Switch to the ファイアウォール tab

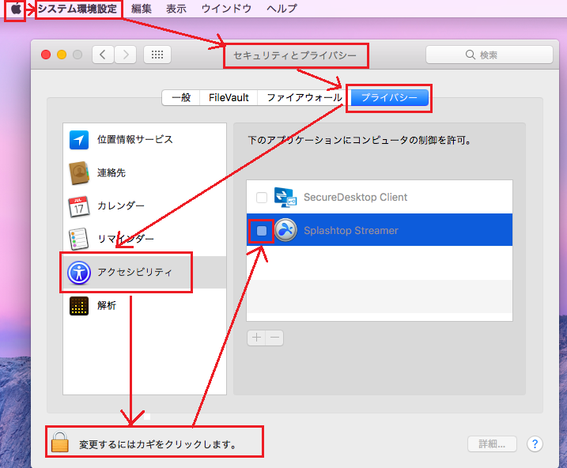(x=304, y=97)
